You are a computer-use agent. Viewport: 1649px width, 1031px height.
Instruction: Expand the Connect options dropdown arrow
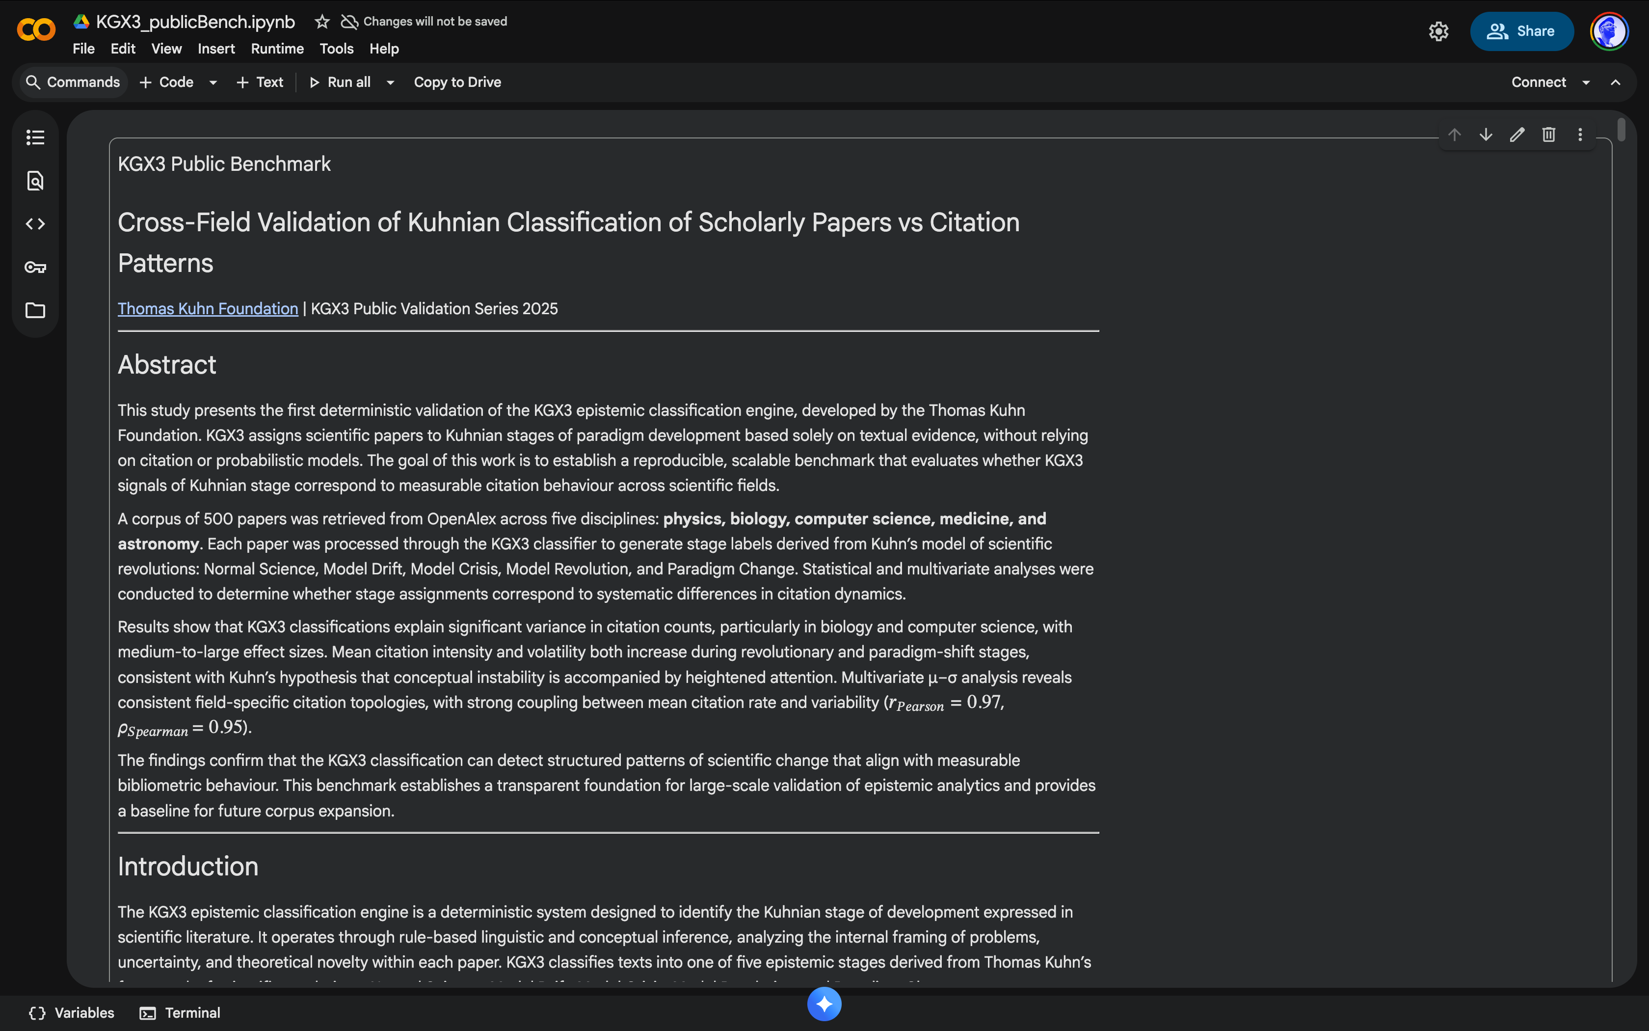(x=1586, y=82)
